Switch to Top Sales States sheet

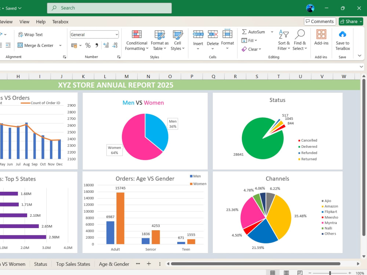[73, 264]
